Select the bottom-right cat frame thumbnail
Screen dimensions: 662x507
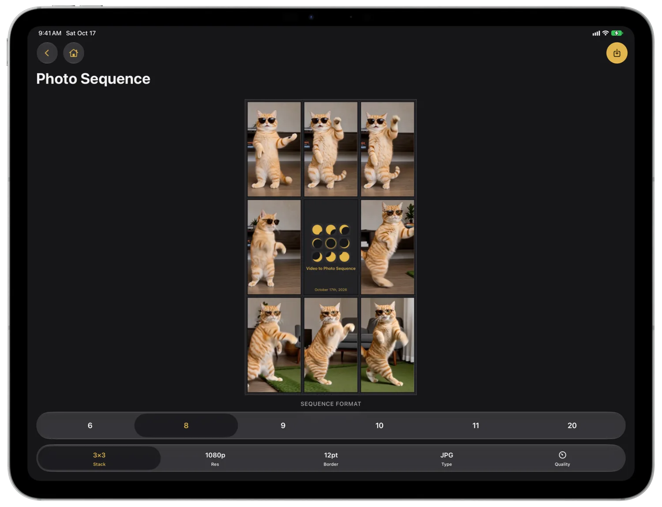[x=387, y=345]
